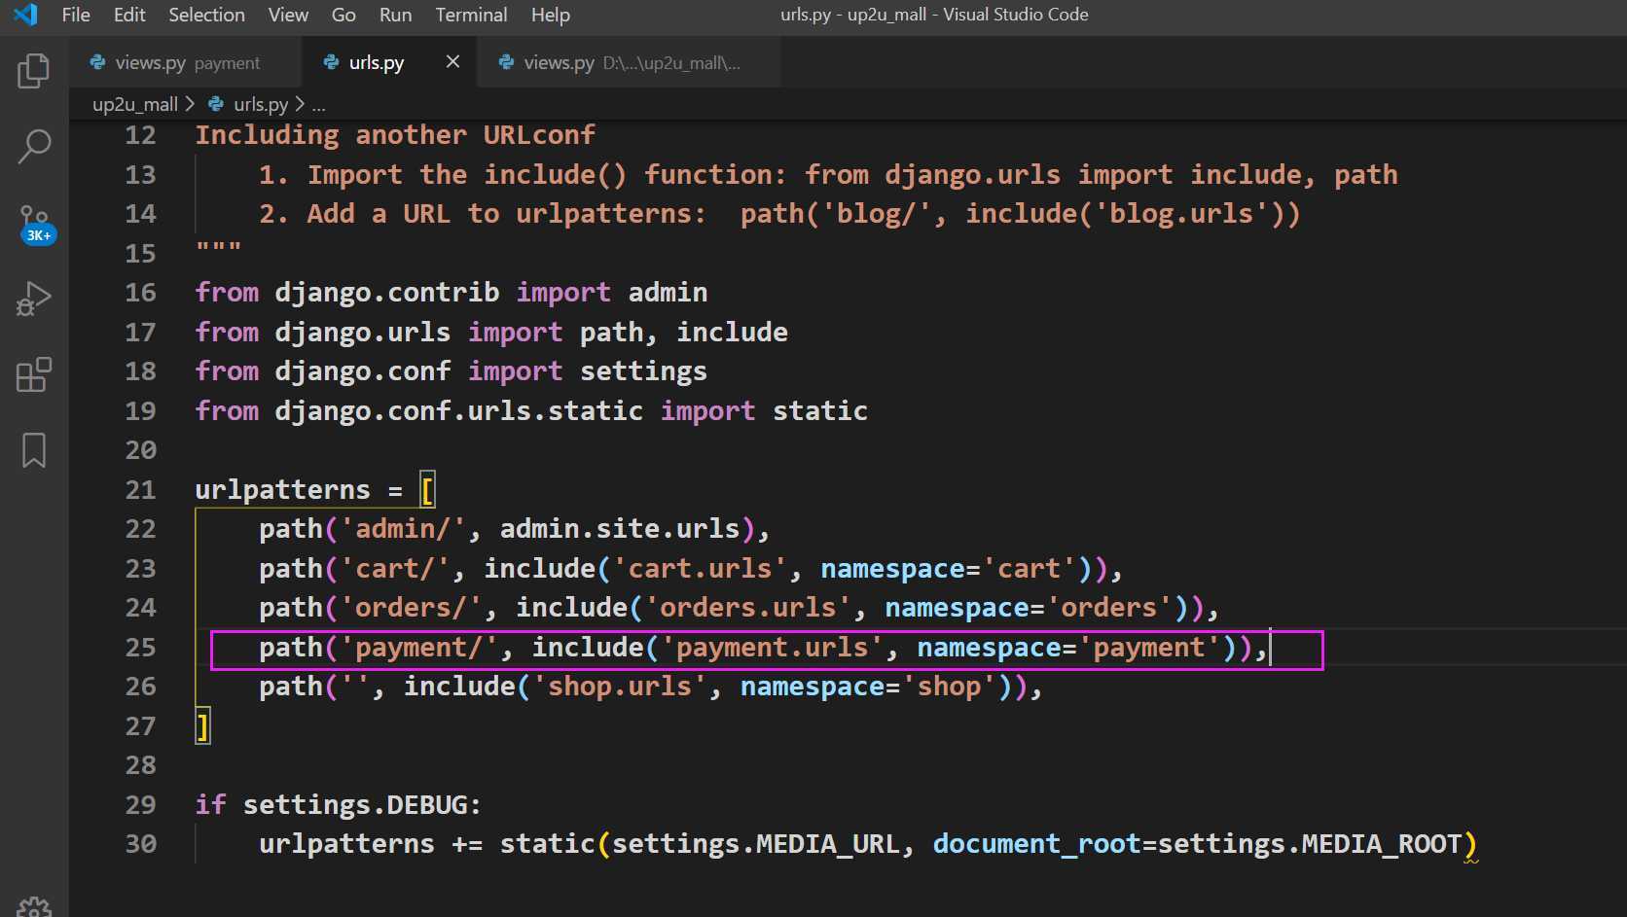This screenshot has height=917, width=1627.
Task: Open the Bookmarks view icon
Action: tap(34, 450)
